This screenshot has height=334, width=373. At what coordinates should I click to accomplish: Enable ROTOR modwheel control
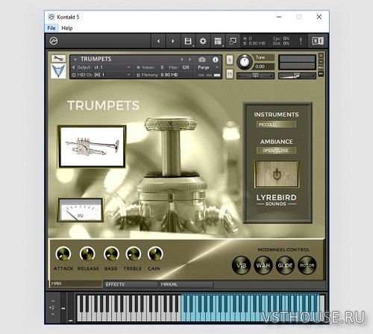(x=307, y=265)
